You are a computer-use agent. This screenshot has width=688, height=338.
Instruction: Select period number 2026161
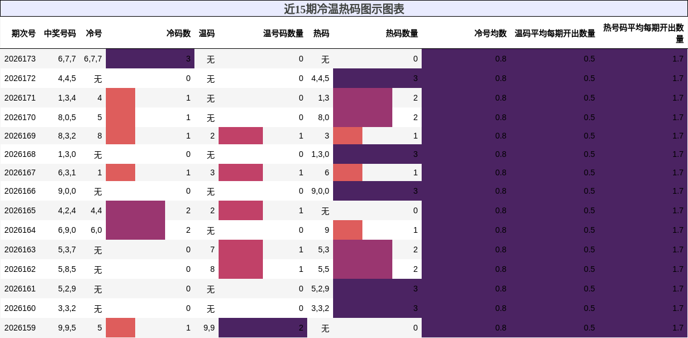20,289
